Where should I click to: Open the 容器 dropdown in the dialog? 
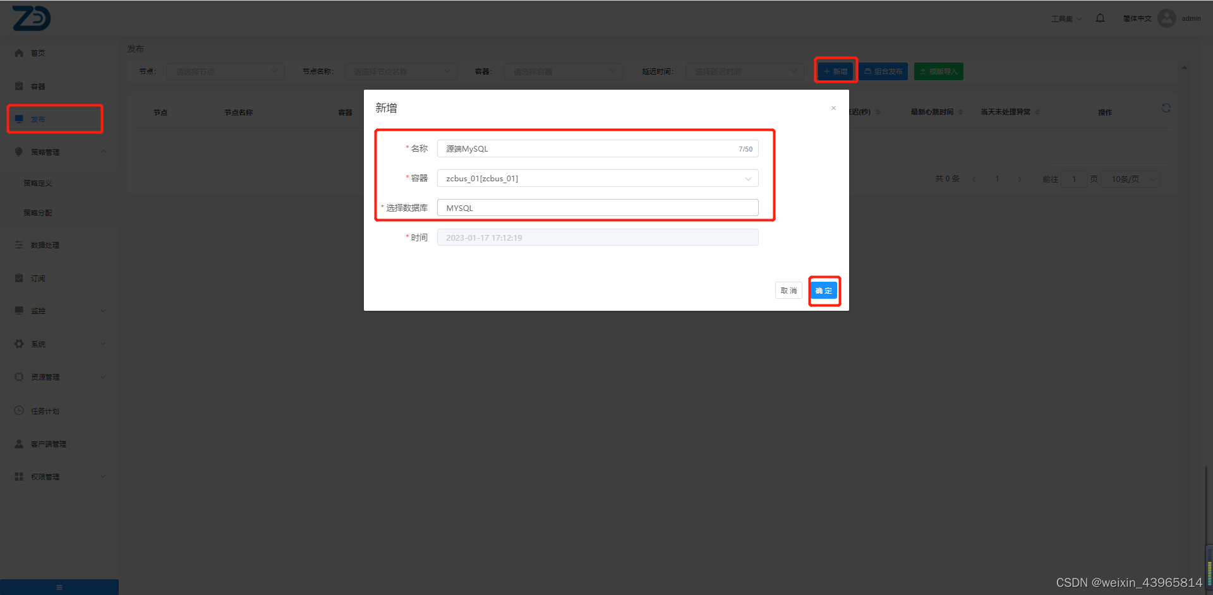click(x=598, y=178)
